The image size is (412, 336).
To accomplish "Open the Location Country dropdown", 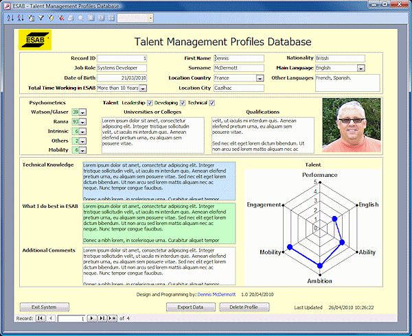I will tap(260, 78).
